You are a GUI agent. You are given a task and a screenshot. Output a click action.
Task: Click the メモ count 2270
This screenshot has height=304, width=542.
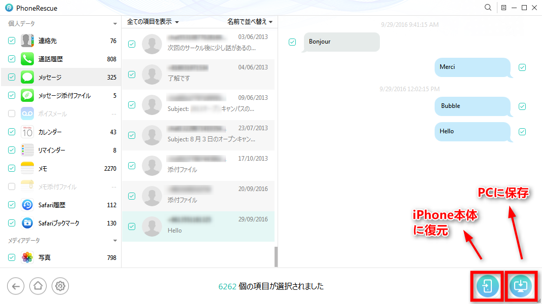click(x=110, y=168)
